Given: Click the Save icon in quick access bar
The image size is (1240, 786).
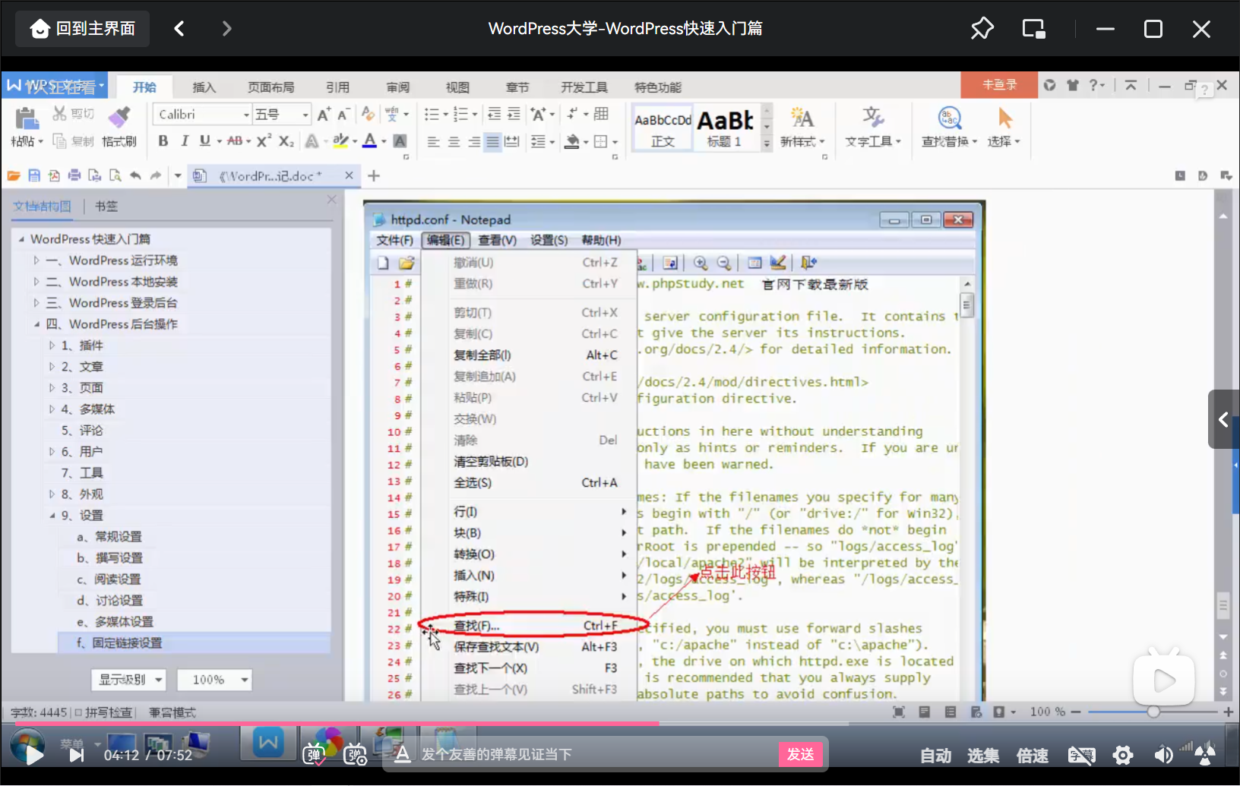Looking at the screenshot, I should pyautogui.click(x=34, y=175).
